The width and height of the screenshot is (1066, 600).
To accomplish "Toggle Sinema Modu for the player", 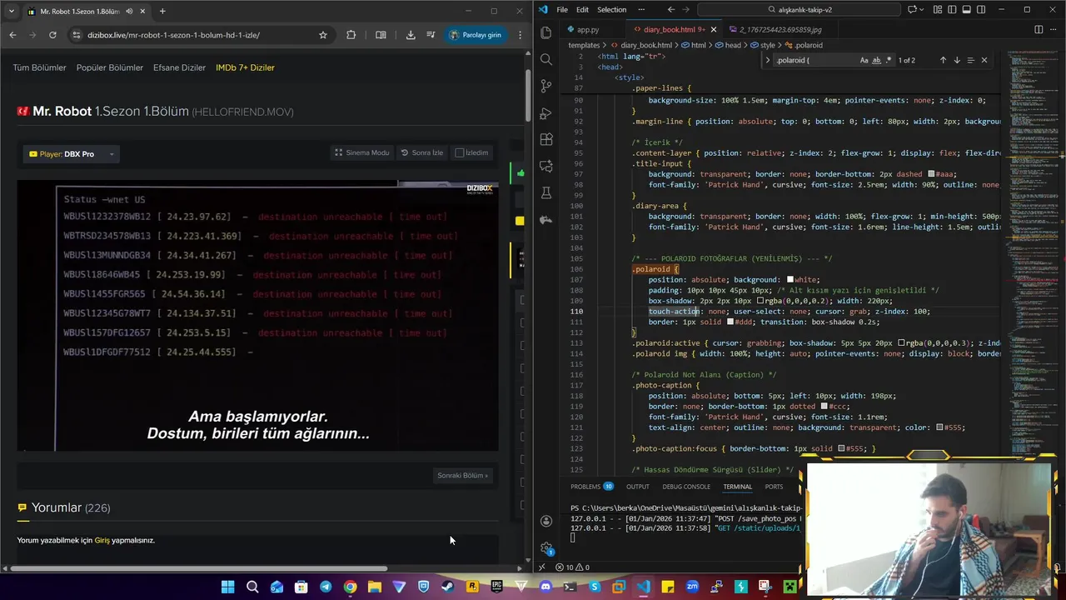I will click(361, 152).
